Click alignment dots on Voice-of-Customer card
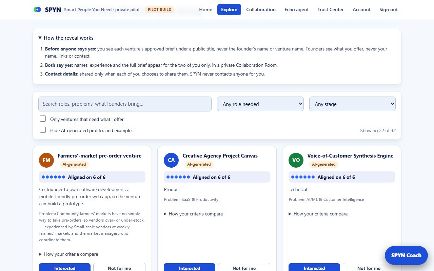 pos(303,177)
